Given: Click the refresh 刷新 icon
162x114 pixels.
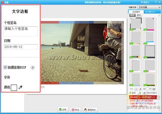Looking at the screenshot, I should click(x=130, y=93).
